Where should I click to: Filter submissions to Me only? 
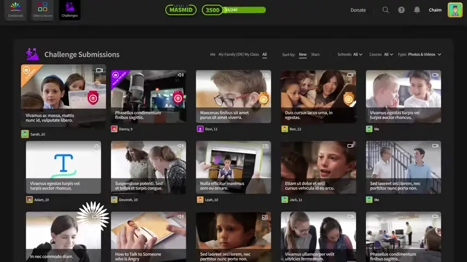[x=213, y=55]
